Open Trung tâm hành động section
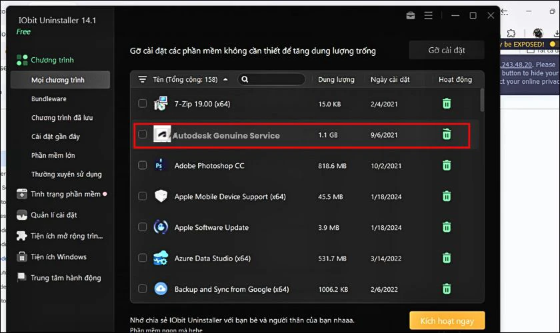Viewport: 560px width, 333px height. tap(66, 278)
